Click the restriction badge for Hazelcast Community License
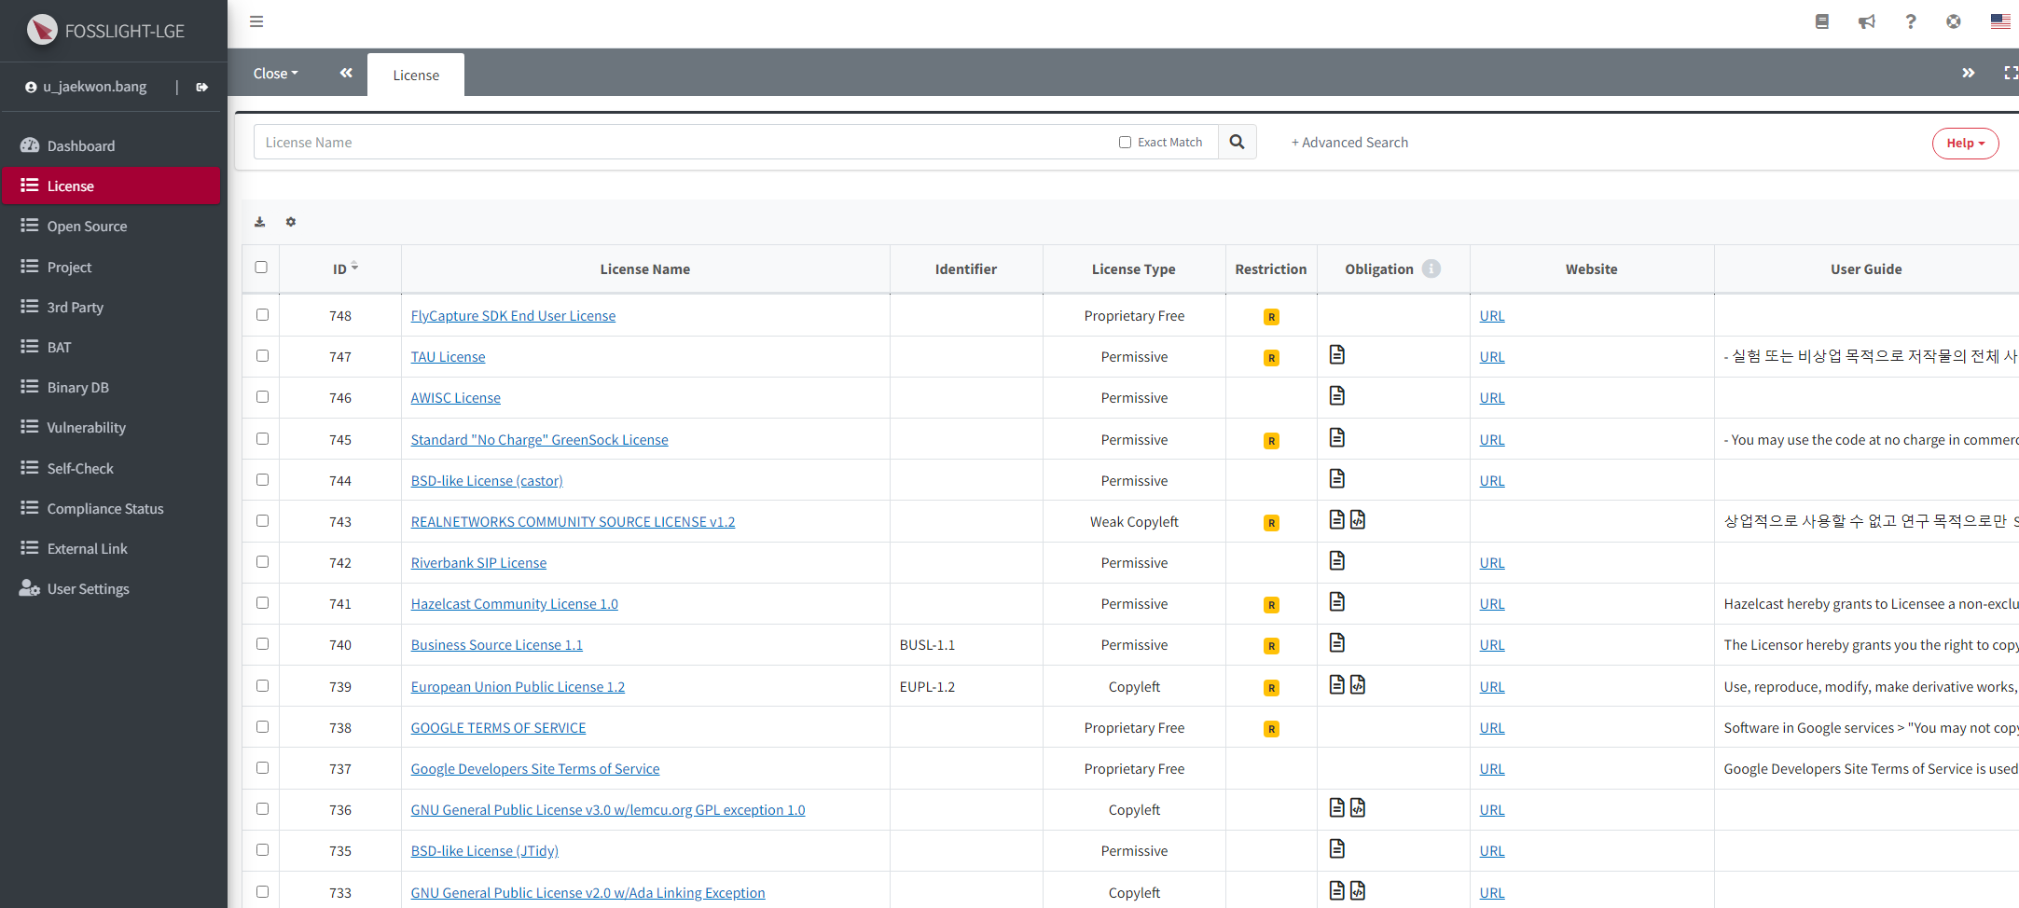The image size is (2019, 908). click(1271, 605)
